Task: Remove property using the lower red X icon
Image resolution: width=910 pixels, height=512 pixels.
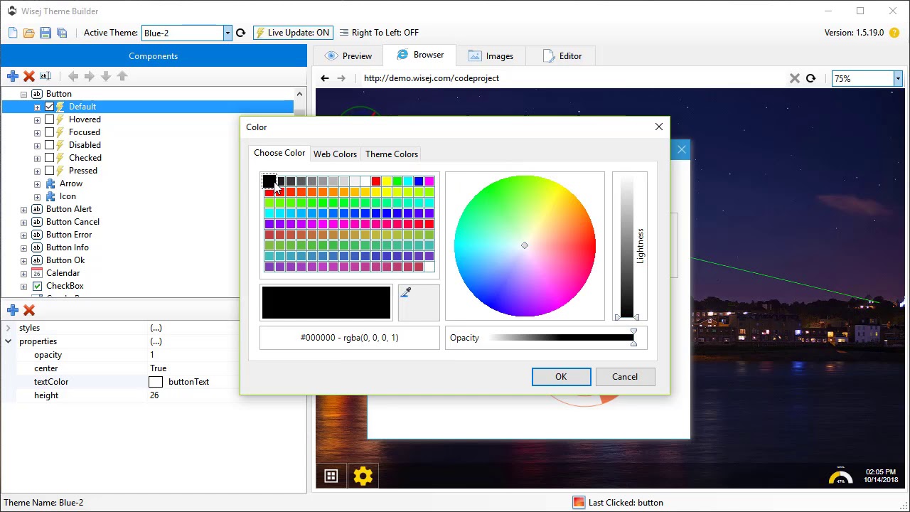Action: coord(29,310)
